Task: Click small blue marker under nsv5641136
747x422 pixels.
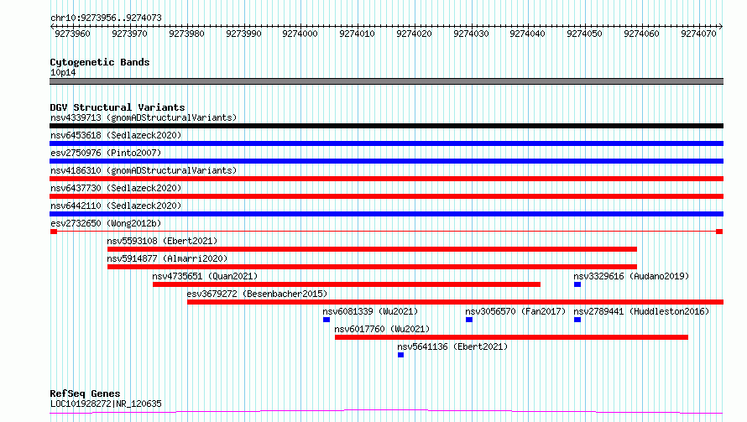Action: (400, 356)
